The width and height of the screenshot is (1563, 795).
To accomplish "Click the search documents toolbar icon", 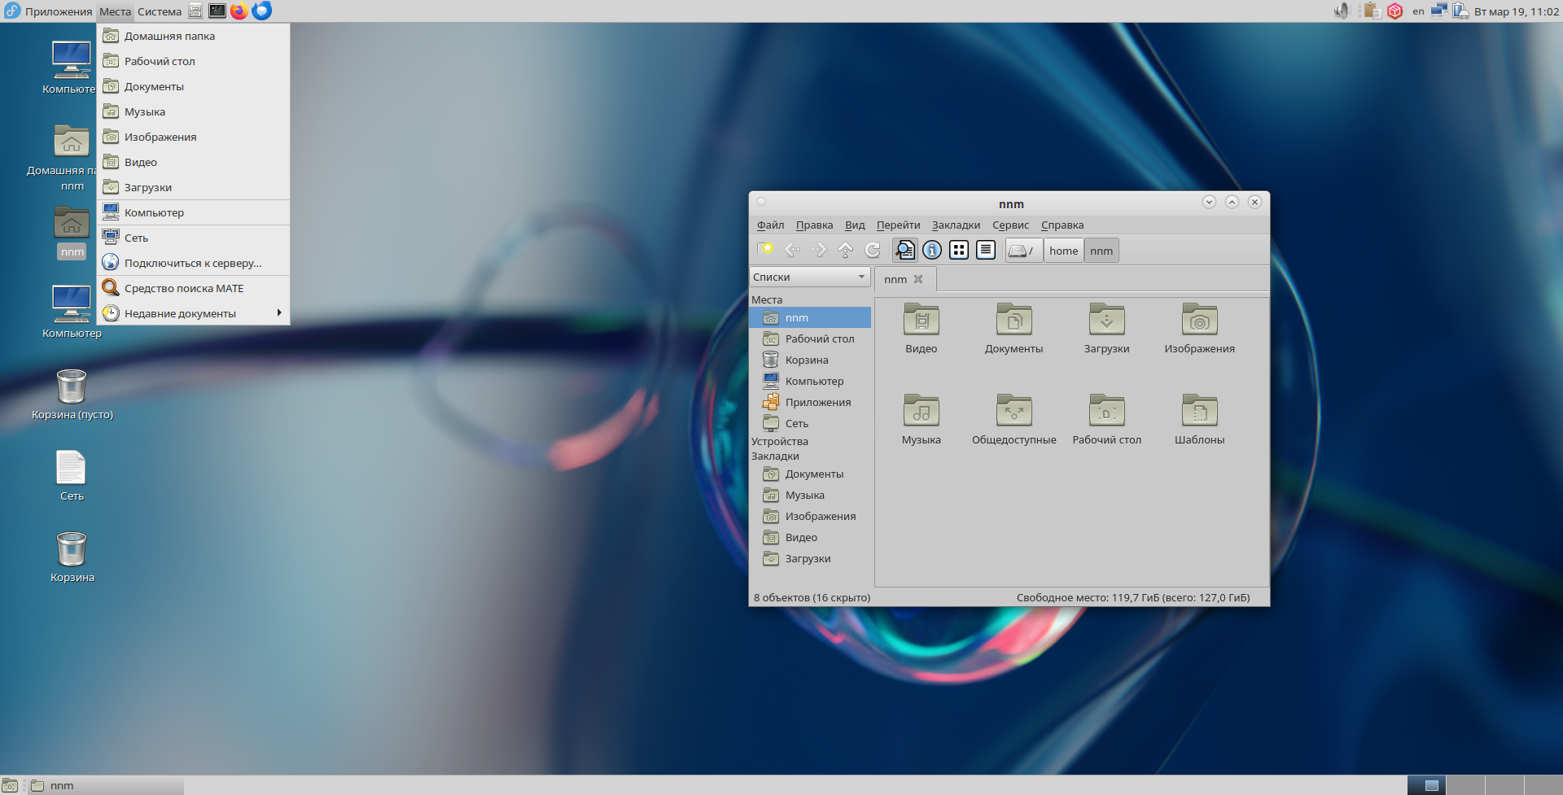I will point(904,251).
